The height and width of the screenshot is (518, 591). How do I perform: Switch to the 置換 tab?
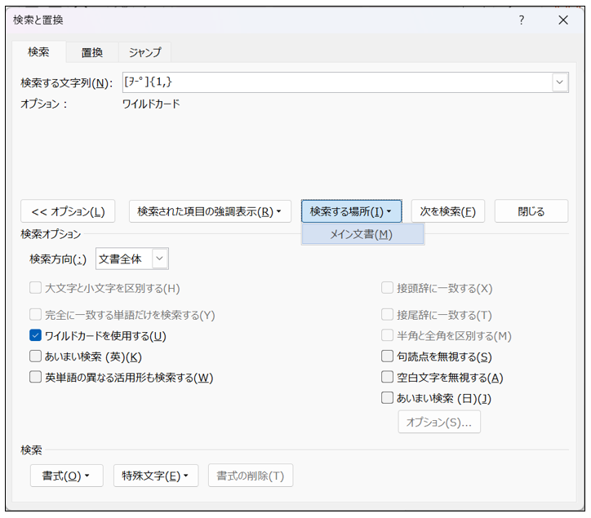point(92,52)
